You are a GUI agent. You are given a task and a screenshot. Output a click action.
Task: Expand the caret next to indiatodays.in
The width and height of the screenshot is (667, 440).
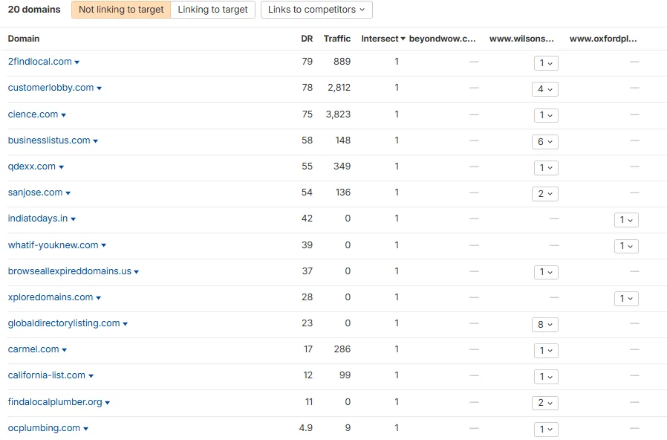click(75, 219)
